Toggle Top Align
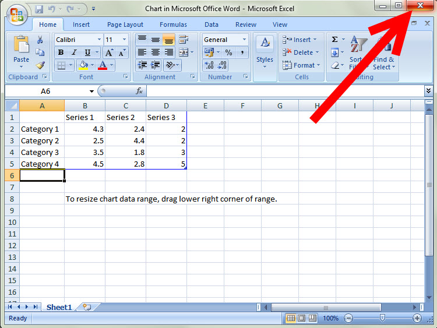This screenshot has width=437, height=328. 142,39
